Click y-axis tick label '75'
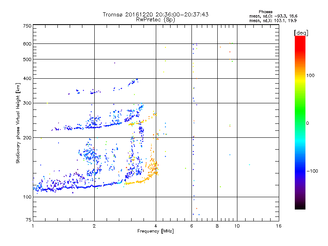328x246 pixels. (x=29, y=220)
